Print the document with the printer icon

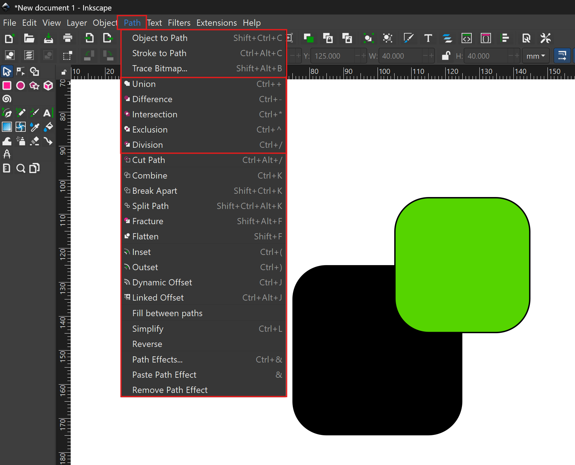pyautogui.click(x=68, y=38)
